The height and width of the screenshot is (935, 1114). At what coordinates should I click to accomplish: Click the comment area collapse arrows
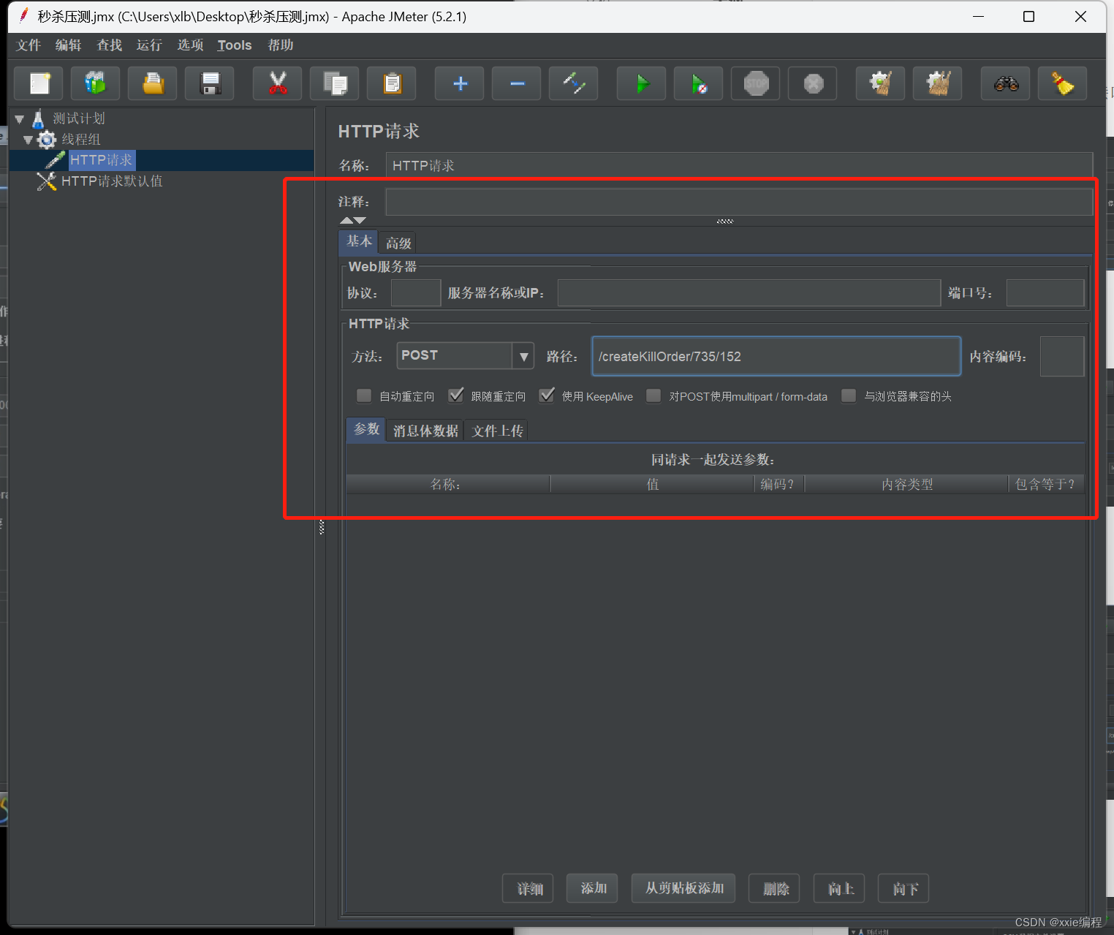352,220
